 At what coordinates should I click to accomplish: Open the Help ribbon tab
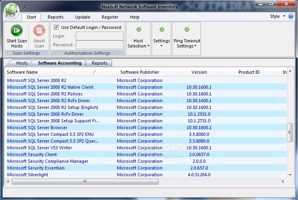(135, 17)
